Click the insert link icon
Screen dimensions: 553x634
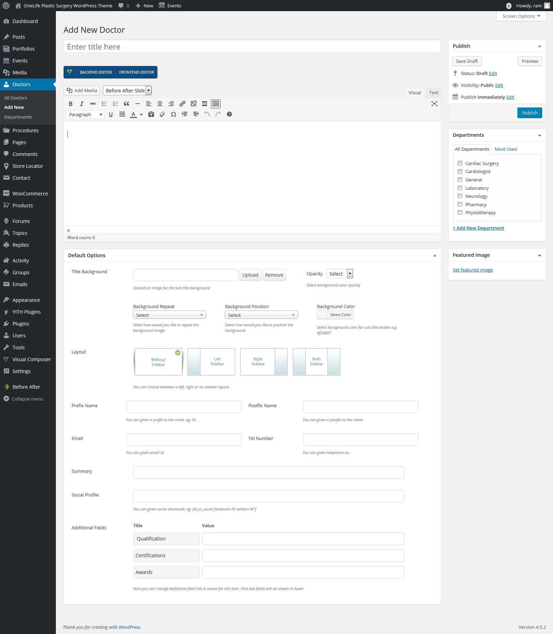[182, 104]
